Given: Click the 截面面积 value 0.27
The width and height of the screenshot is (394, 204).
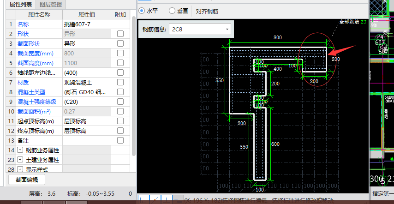Looking at the screenshot, I should (87, 111).
